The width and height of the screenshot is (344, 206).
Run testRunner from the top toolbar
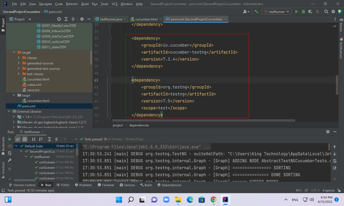coord(296,12)
